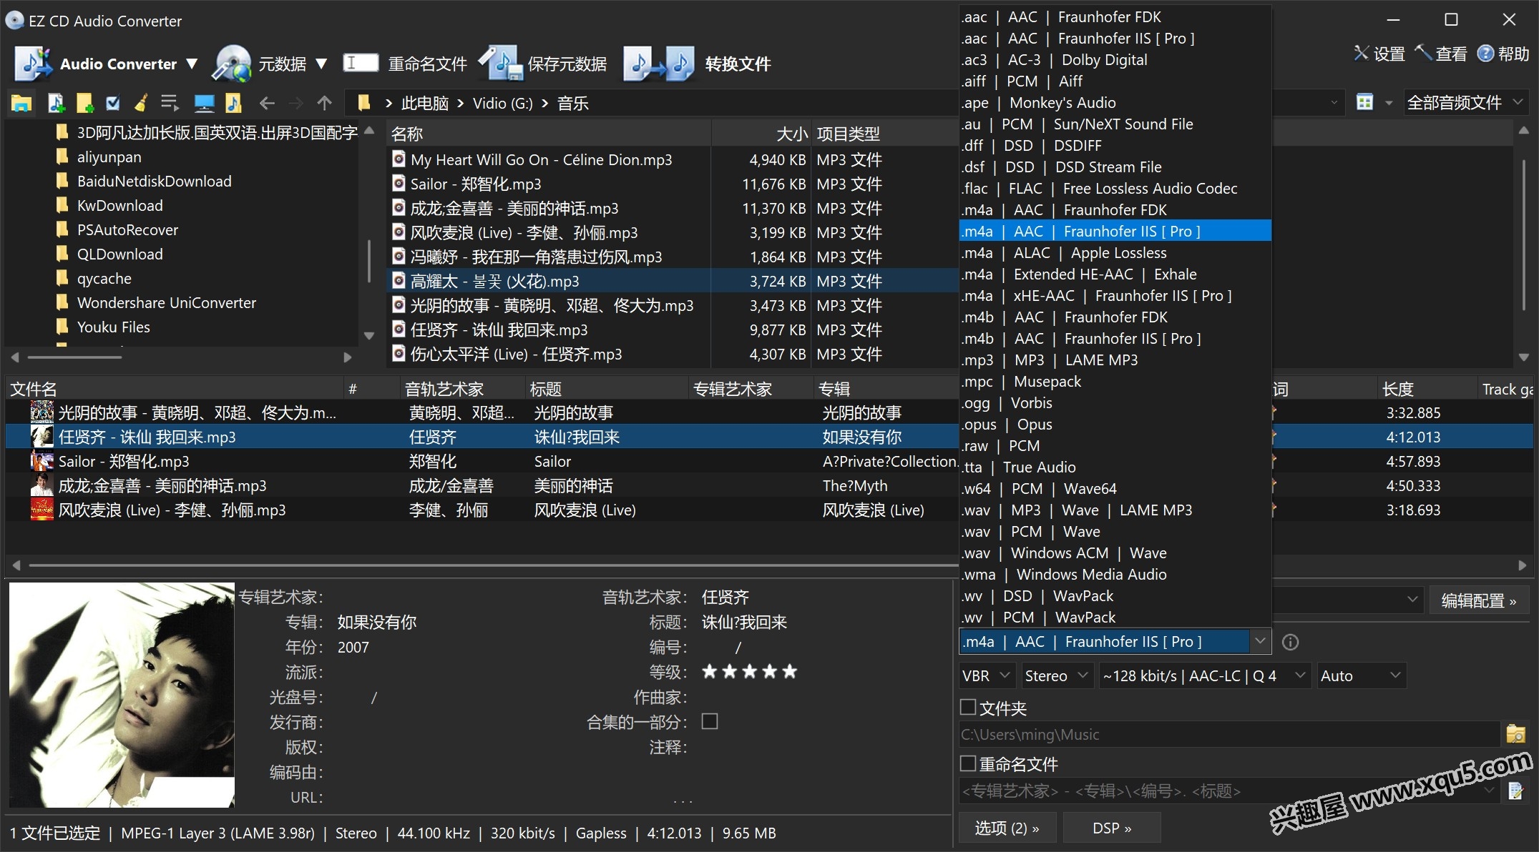Open the Audio Converter mode icon
The width and height of the screenshot is (1539, 852).
tap(33, 64)
